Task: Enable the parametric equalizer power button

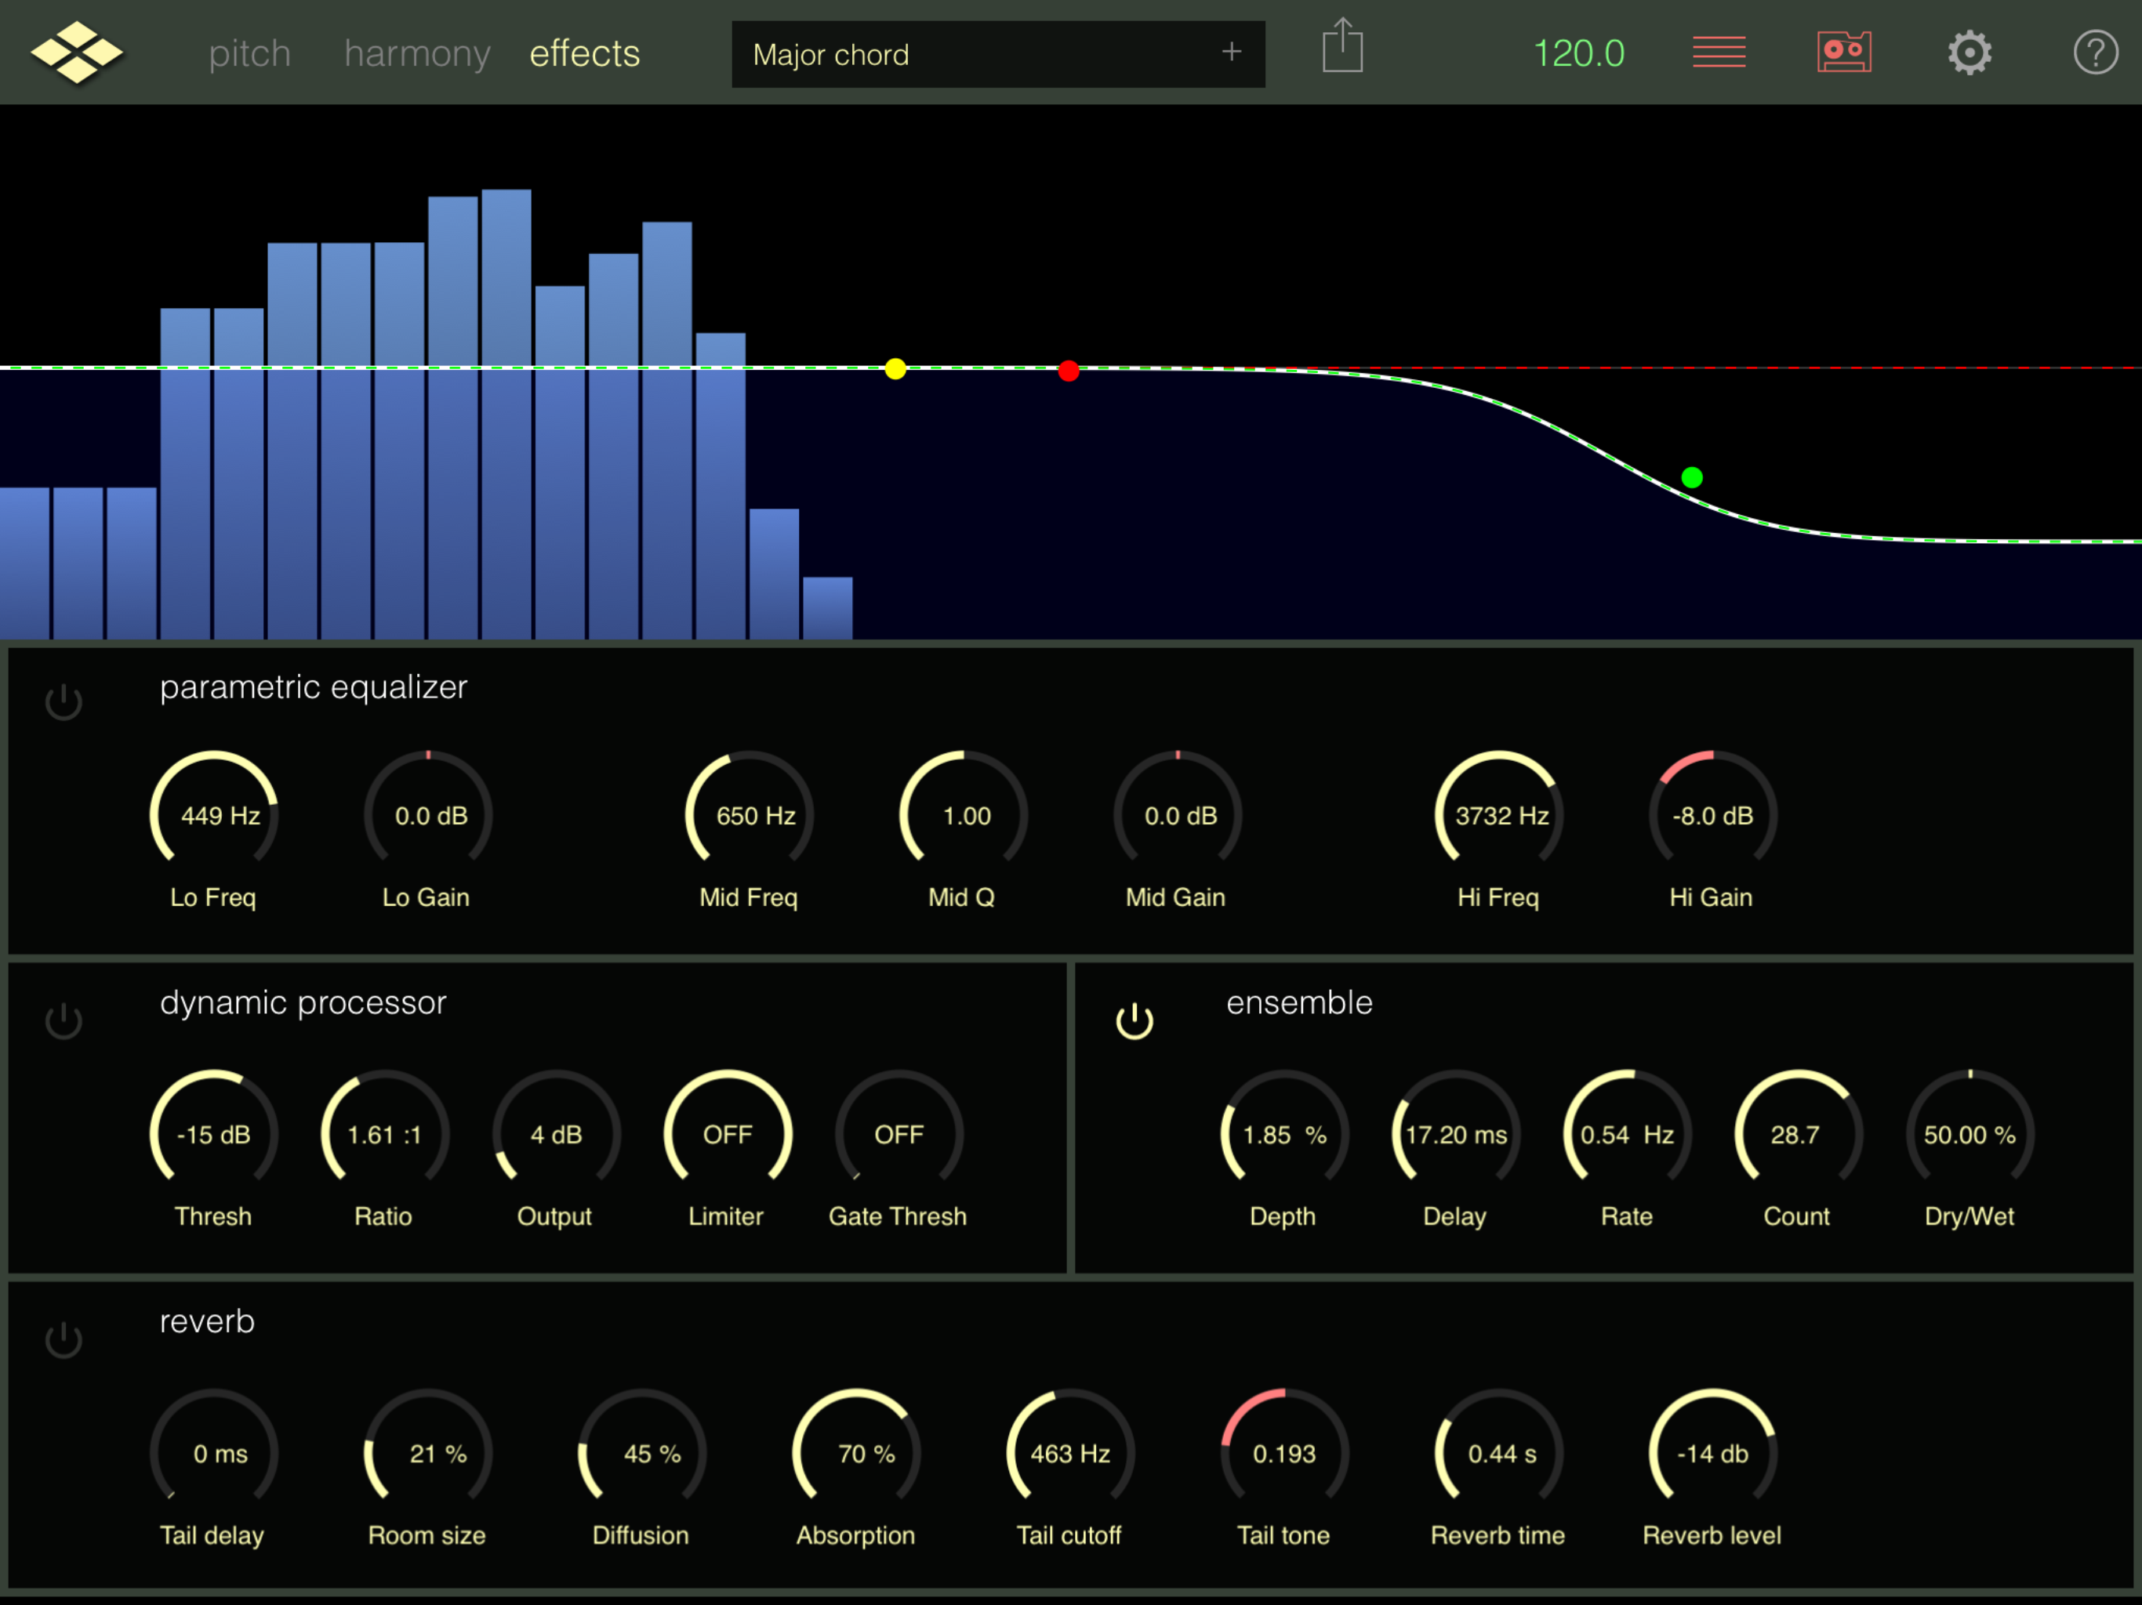Action: click(64, 702)
